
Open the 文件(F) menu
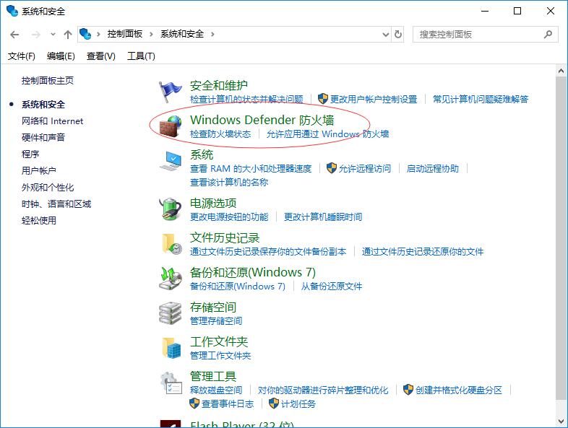tap(22, 56)
